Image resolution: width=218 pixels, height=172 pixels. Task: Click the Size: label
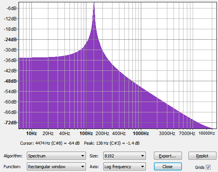click(94, 156)
